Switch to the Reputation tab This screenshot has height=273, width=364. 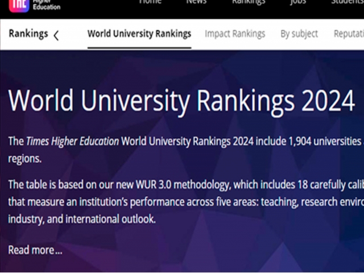tap(348, 34)
